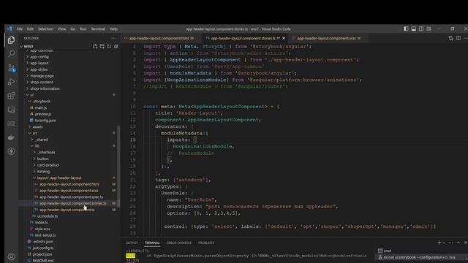The height and width of the screenshot is (263, 468).
Task: Open the Run menu
Action: [x=83, y=29]
